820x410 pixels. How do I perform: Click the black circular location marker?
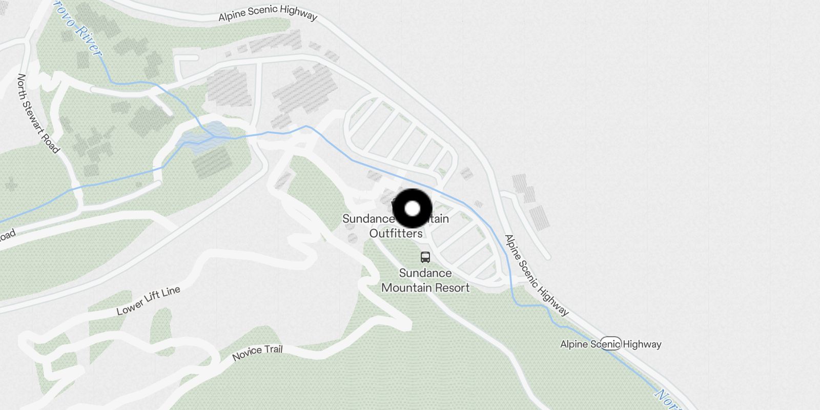pyautogui.click(x=413, y=209)
